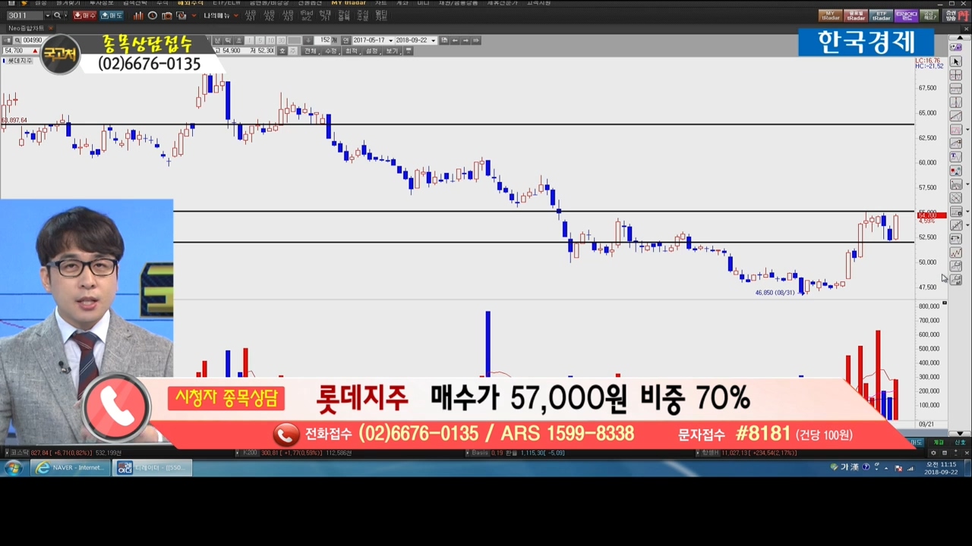The width and height of the screenshot is (972, 546).
Task: Click the red 매수 buy button
Action: [84, 15]
